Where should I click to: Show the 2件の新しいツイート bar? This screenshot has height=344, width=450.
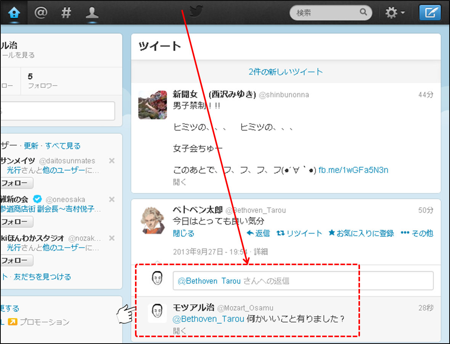tap(286, 72)
